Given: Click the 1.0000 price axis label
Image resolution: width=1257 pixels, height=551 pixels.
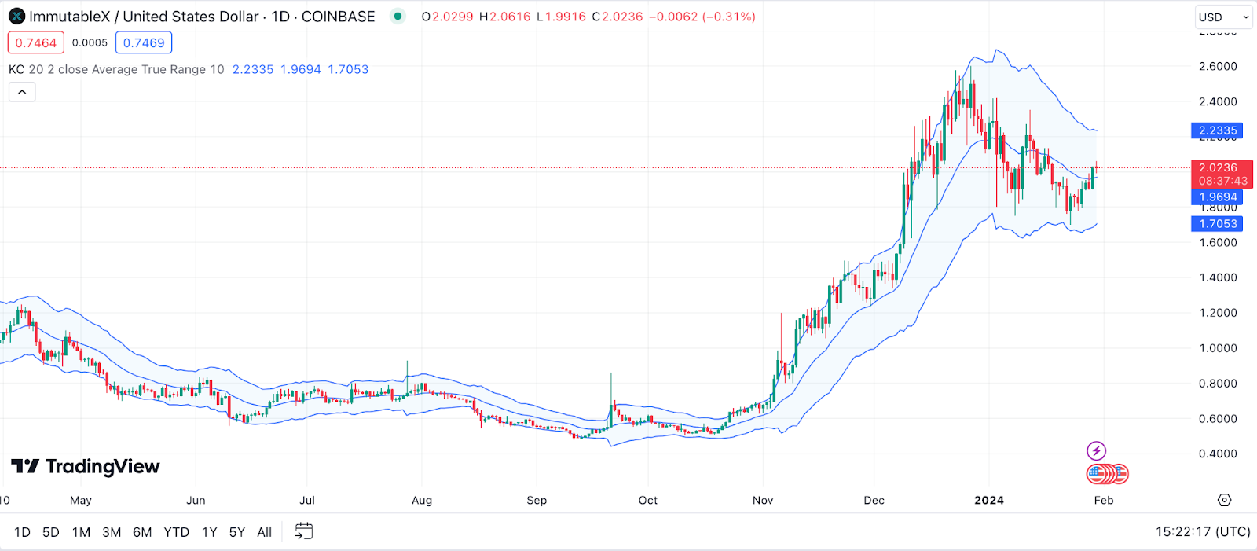Looking at the screenshot, I should pos(1218,348).
